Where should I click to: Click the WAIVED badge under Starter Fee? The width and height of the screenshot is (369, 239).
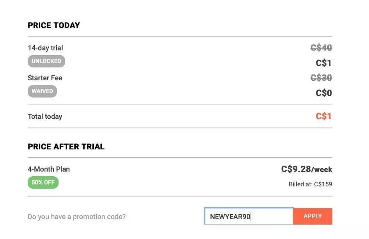coord(42,91)
